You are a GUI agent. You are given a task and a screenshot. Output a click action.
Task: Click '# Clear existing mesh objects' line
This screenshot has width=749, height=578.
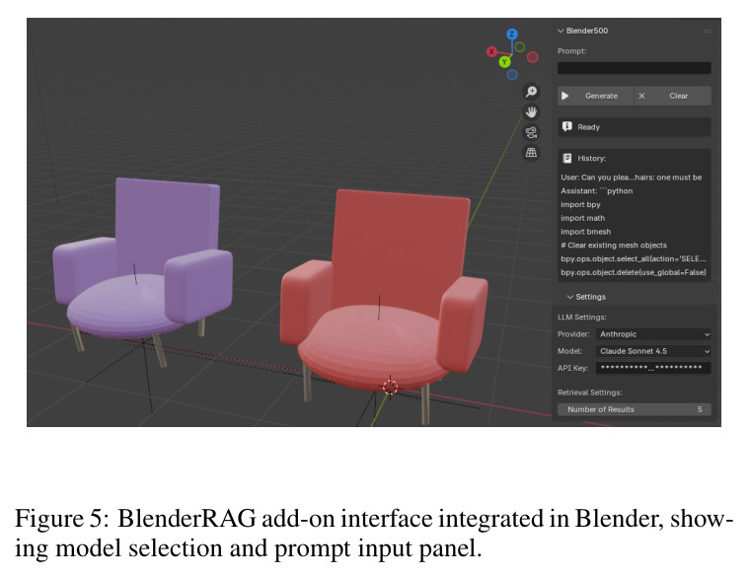[614, 246]
